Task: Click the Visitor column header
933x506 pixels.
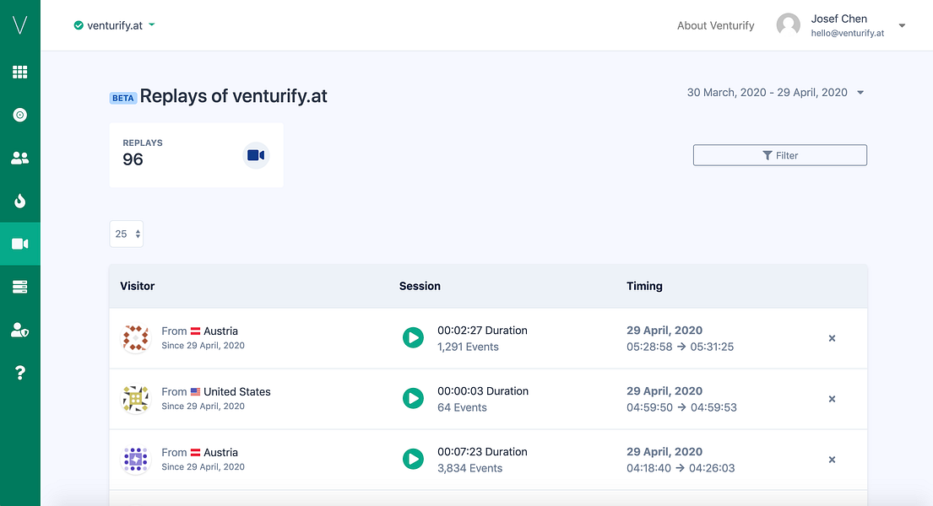Action: [138, 286]
